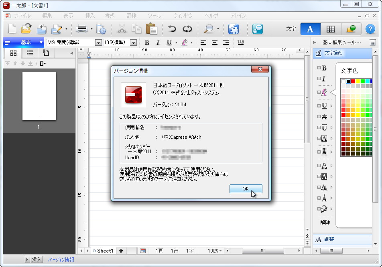The height and width of the screenshot is (267, 382).
Task: Toggle italic formatting in the toolbar
Action: [158, 42]
